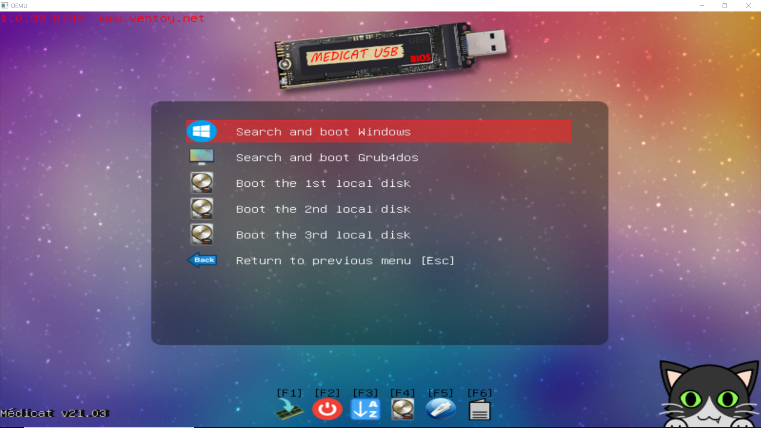761x428 pixels.
Task: Select Return to previous menu [Esc]
Action: coord(379,260)
